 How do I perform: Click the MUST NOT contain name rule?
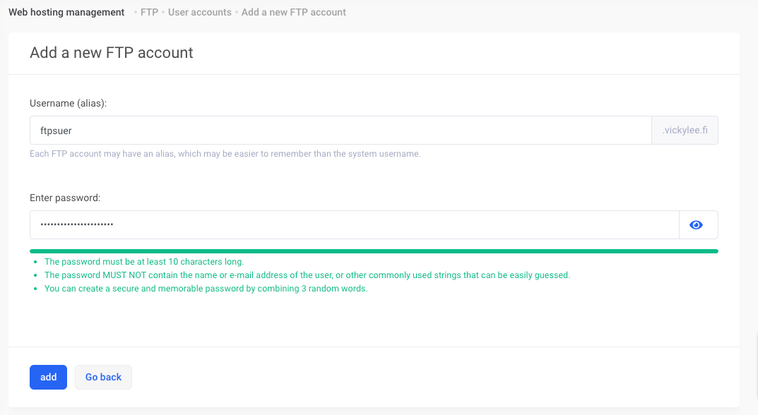coord(307,275)
